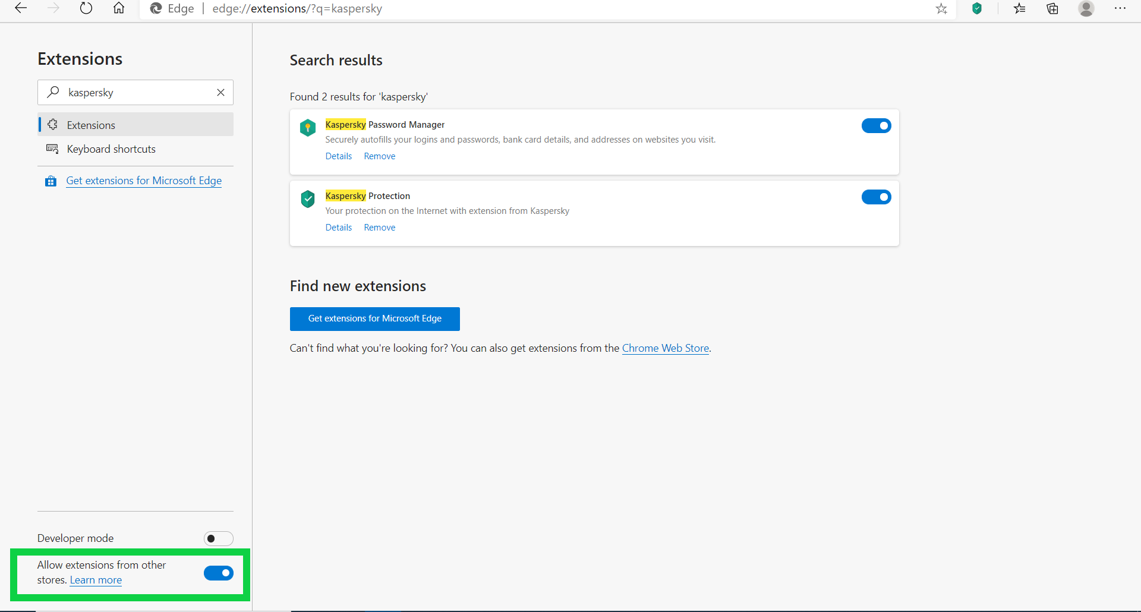1141x612 pixels.
Task: Open Kaspersky Protection toolbar shield icon
Action: [x=977, y=8]
